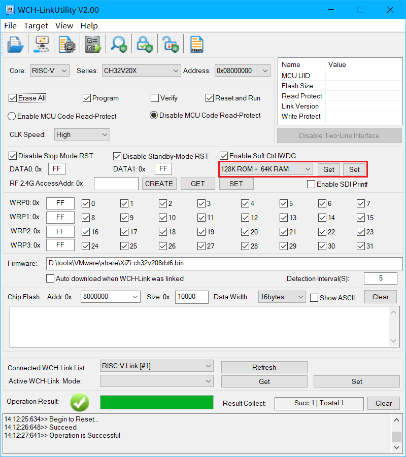
Task: Click the Firmware path field
Action: coord(224,263)
